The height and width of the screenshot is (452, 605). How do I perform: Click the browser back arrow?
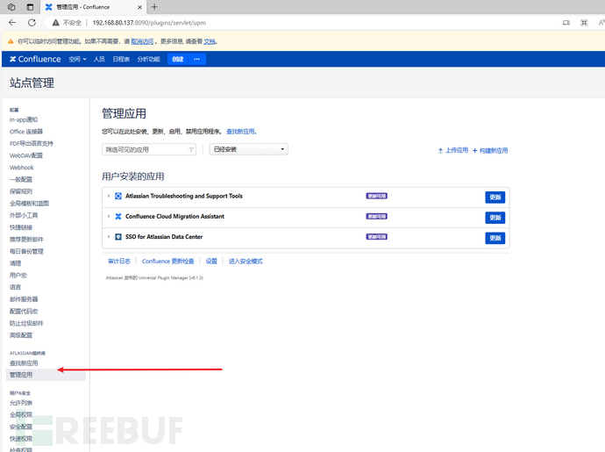coord(12,23)
